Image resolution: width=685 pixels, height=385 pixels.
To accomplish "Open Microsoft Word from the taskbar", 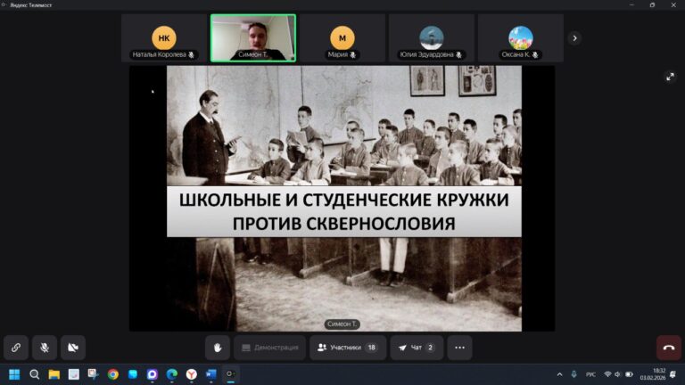I will pos(211,374).
